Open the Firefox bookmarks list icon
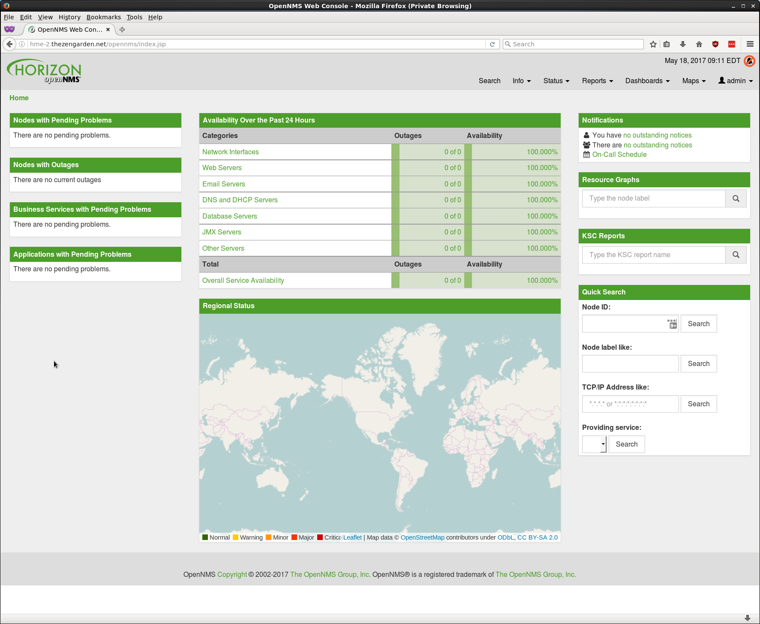The image size is (760, 624). point(667,44)
